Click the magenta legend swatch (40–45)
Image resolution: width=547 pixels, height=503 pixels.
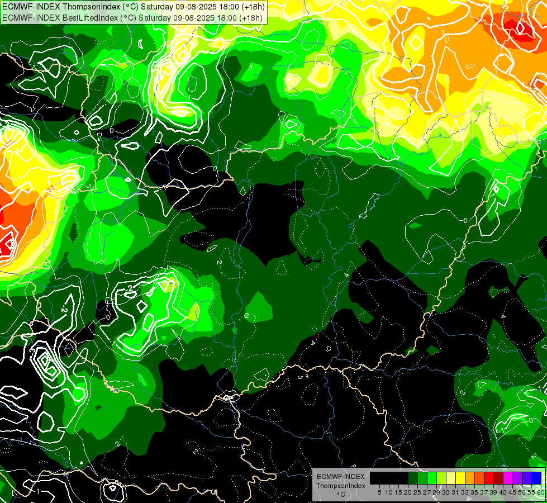point(508,478)
